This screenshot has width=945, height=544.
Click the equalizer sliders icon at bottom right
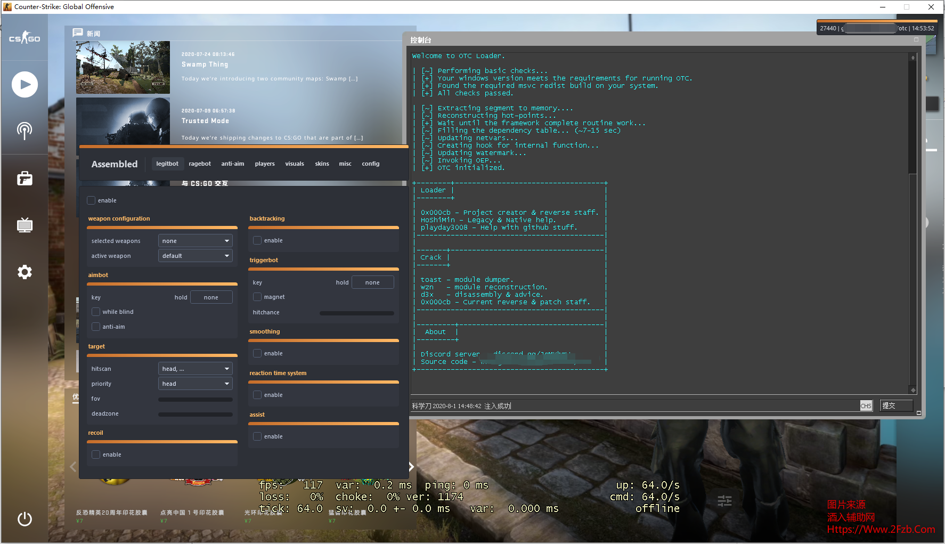(724, 501)
